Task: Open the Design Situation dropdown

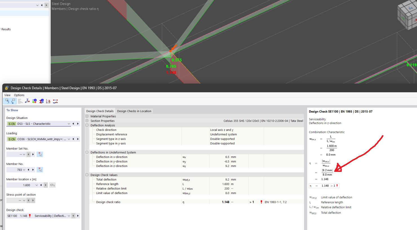Action: [x=69, y=124]
